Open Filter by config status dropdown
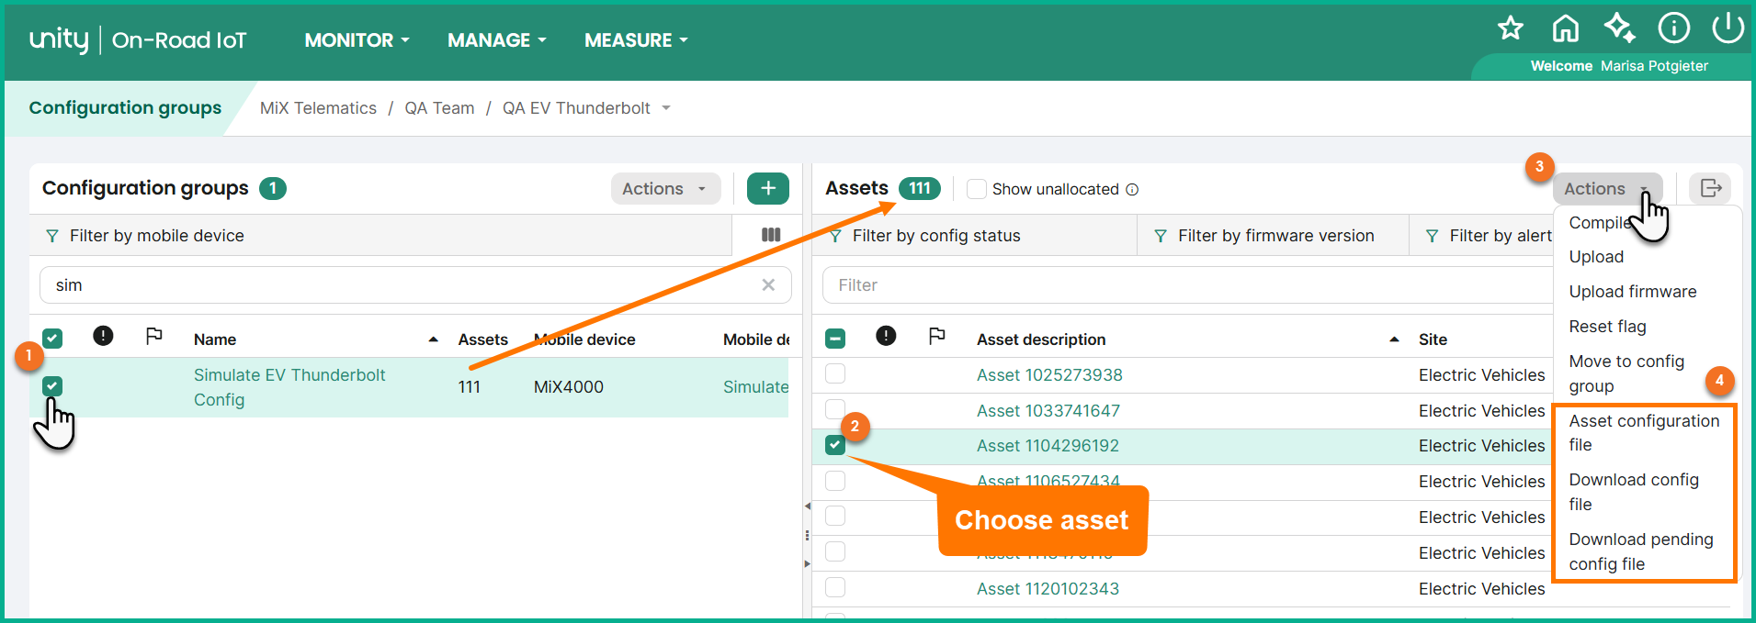Viewport: 1756px width, 623px height. 974,236
